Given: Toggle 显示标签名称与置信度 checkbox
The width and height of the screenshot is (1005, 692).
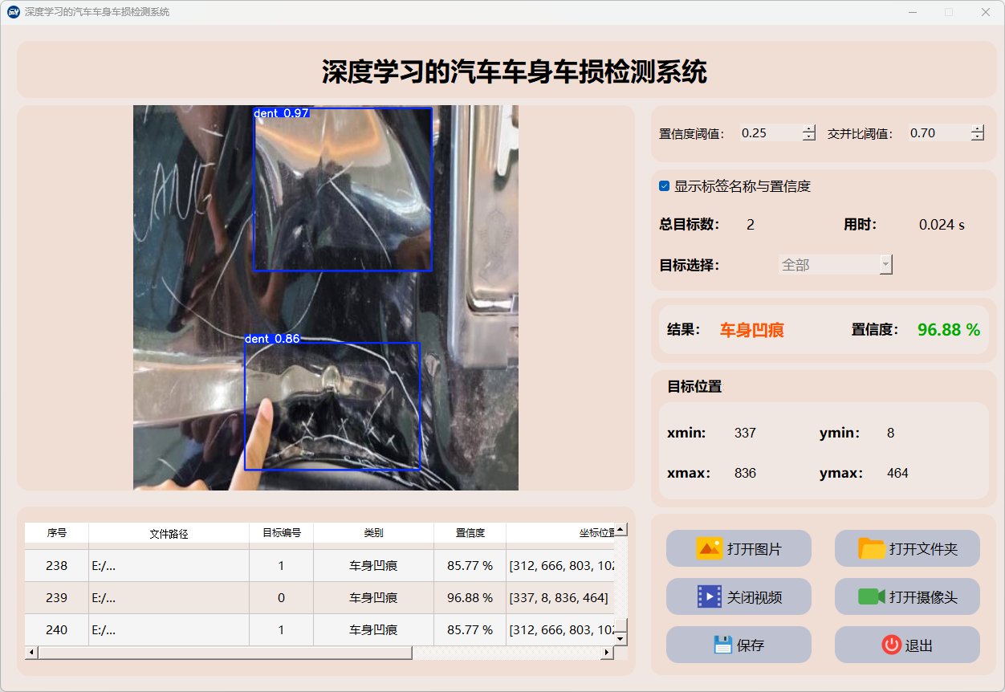Looking at the screenshot, I should pyautogui.click(x=665, y=186).
